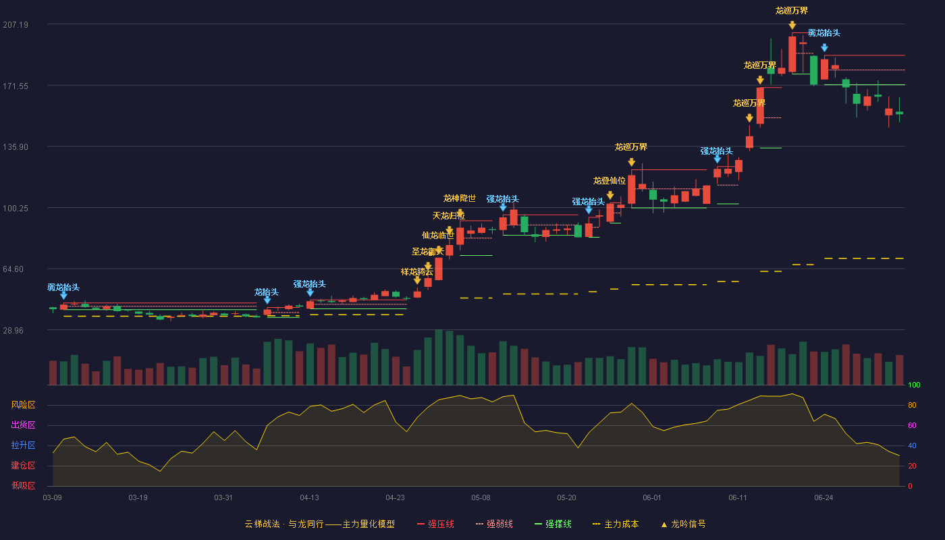Click the magenta 60 indicator scale label
The height and width of the screenshot is (540, 945).
912,426
